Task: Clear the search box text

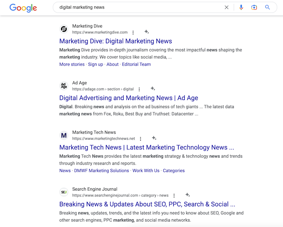Action: 226,7
